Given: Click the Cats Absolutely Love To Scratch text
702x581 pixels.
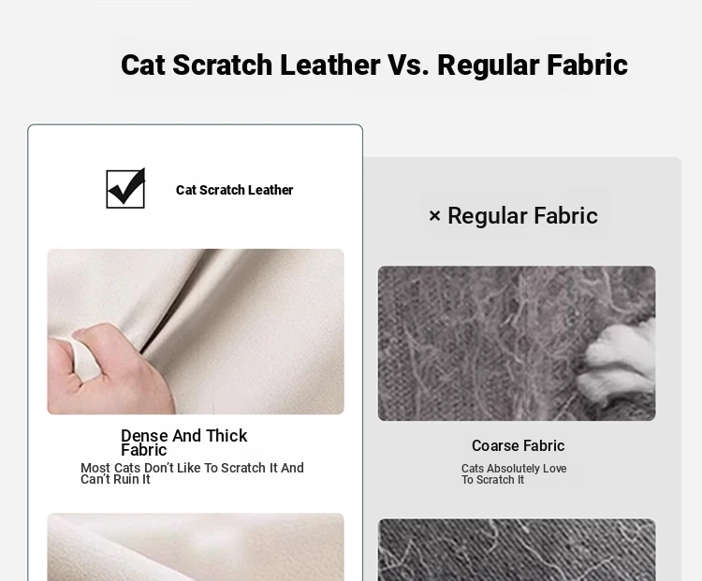Looking at the screenshot, I should [x=514, y=474].
